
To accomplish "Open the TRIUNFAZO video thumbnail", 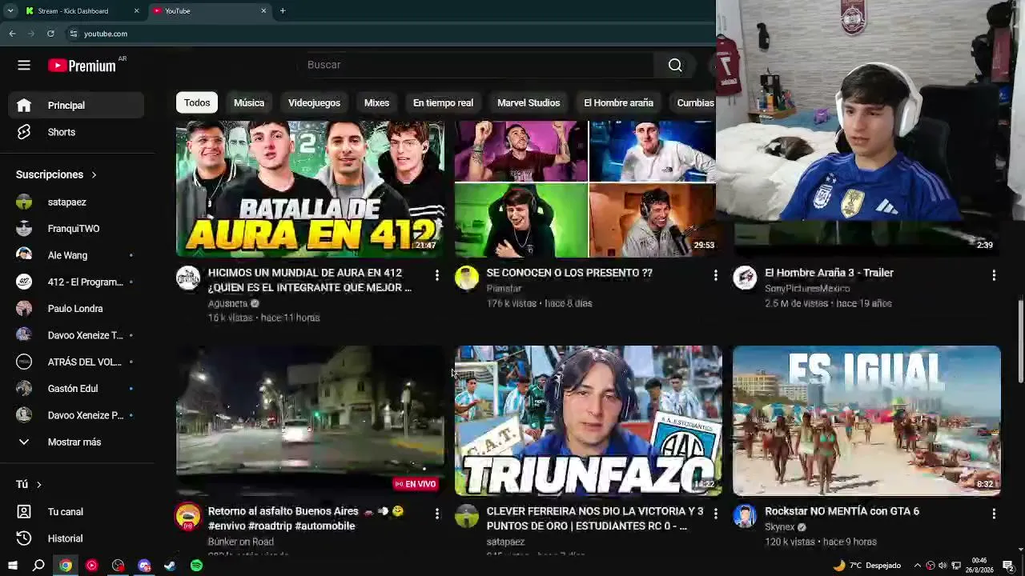I will click(x=588, y=421).
